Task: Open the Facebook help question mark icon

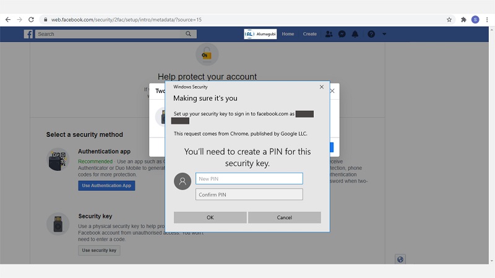Action: [x=371, y=34]
